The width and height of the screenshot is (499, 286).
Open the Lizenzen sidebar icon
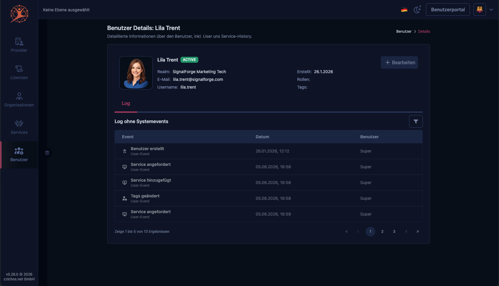(19, 69)
